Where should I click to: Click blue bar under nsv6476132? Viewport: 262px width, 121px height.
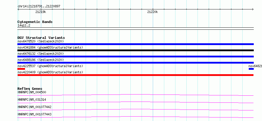point(135,57)
